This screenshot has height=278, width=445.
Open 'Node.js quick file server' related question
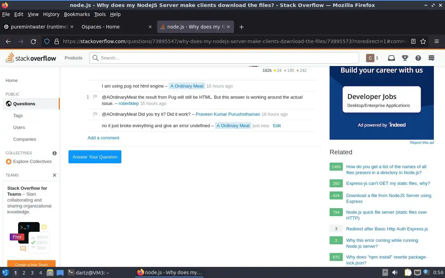click(x=387, y=215)
